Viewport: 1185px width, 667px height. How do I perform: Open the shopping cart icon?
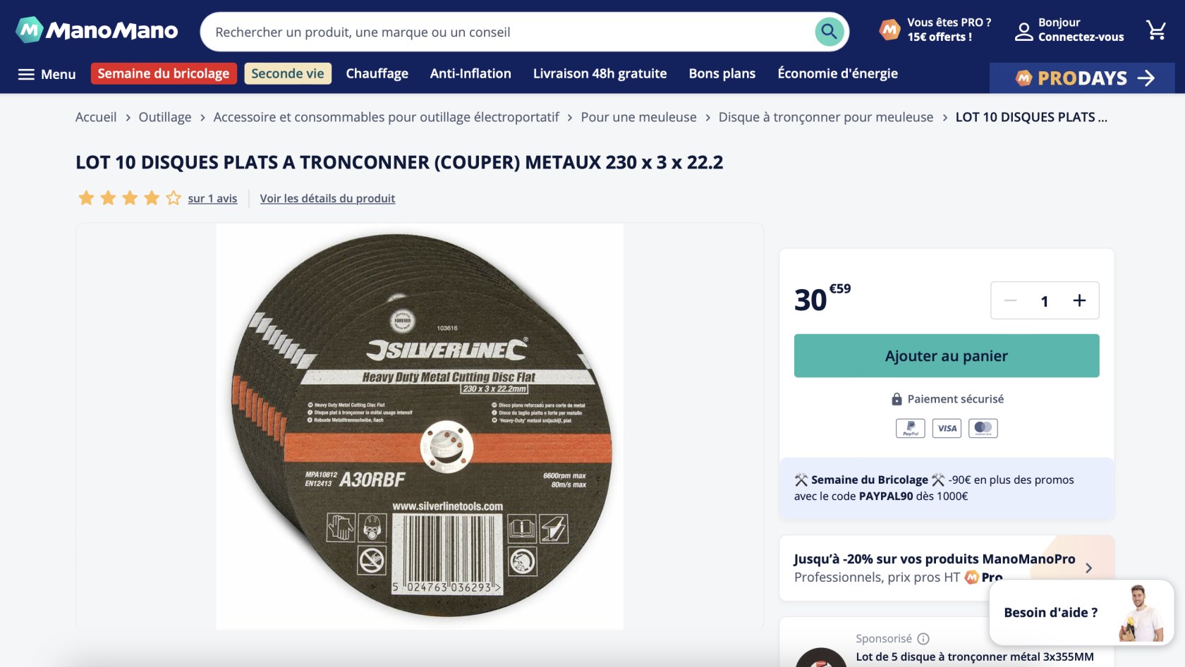coord(1156,30)
